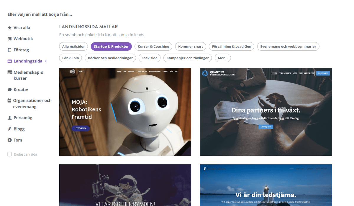Screen dimensions: 354x206
Task: Select the calendar icon for Organisationer och evenemang
Action: coord(10,100)
